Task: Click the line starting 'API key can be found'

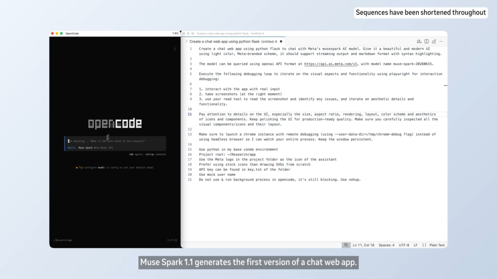Action: point(244,169)
